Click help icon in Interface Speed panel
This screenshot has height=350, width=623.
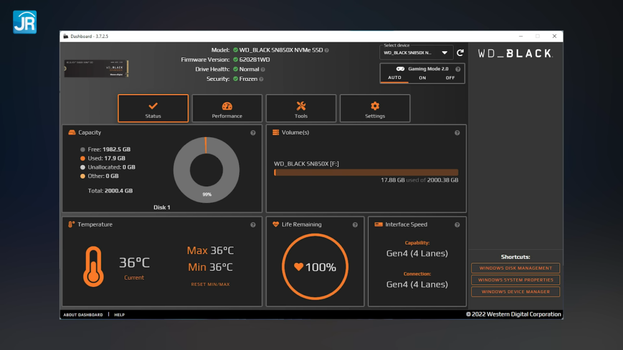coord(457,225)
